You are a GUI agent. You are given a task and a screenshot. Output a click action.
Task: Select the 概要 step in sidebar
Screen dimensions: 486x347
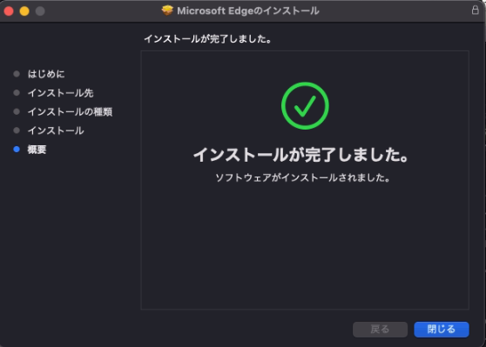[37, 150]
